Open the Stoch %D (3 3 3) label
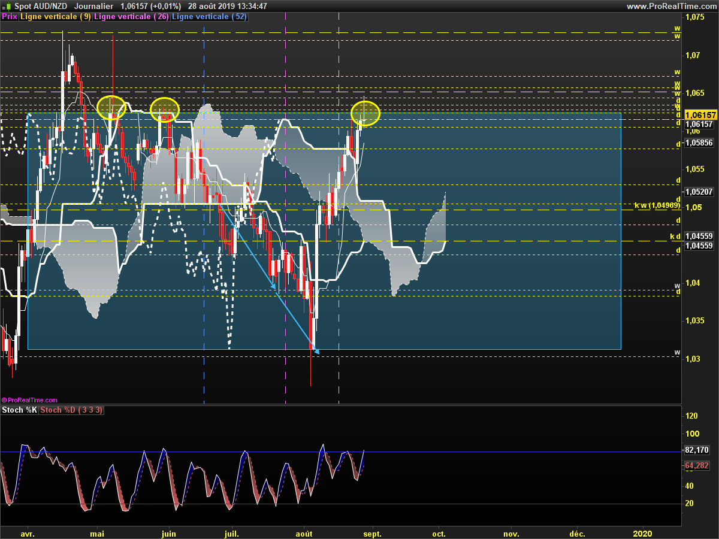Viewport: 719px width, 539px height. tap(72, 410)
